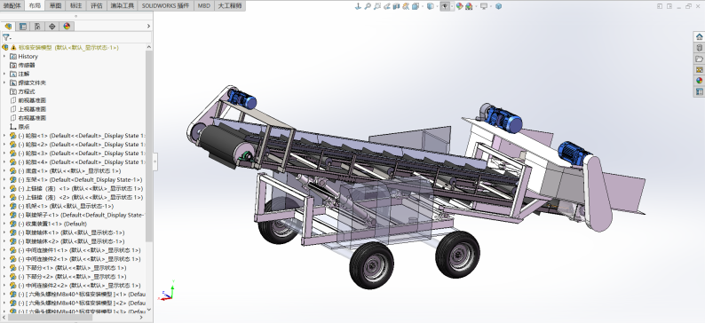Switch to the 布局 ribbon tab

pyautogui.click(x=35, y=6)
